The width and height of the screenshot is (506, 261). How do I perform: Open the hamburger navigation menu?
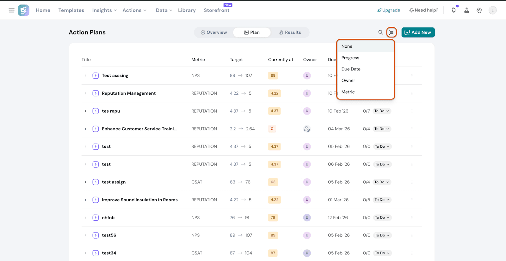[x=11, y=10]
